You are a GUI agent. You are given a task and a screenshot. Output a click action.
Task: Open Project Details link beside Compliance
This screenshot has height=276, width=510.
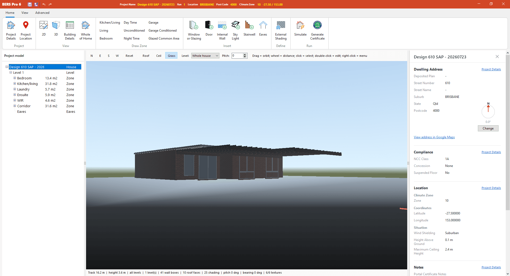(491, 152)
